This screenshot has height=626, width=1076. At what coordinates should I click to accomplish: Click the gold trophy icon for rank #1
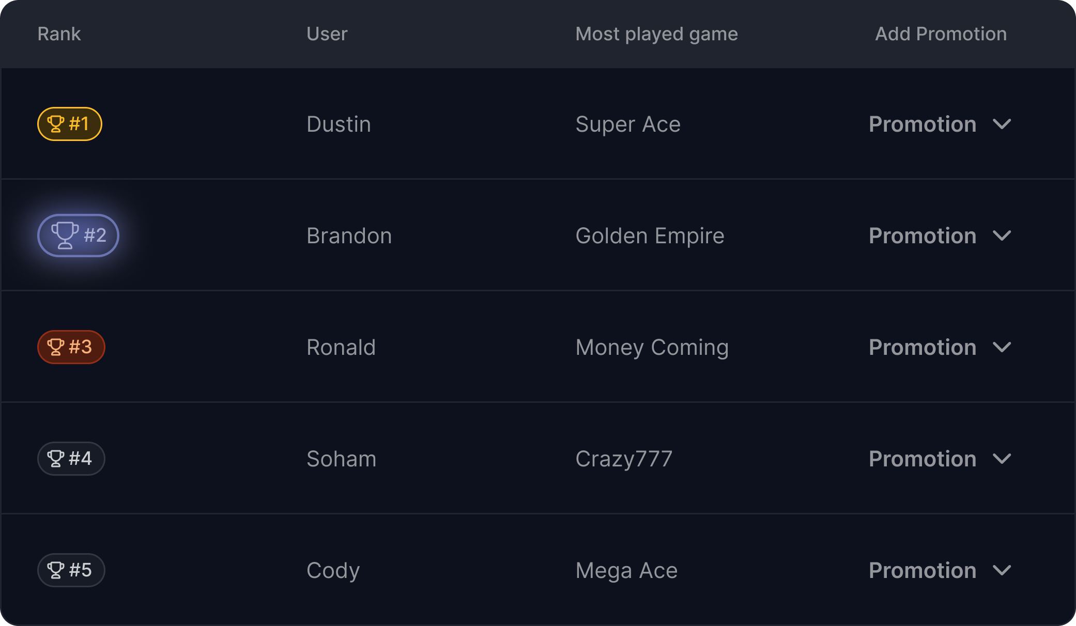55,124
